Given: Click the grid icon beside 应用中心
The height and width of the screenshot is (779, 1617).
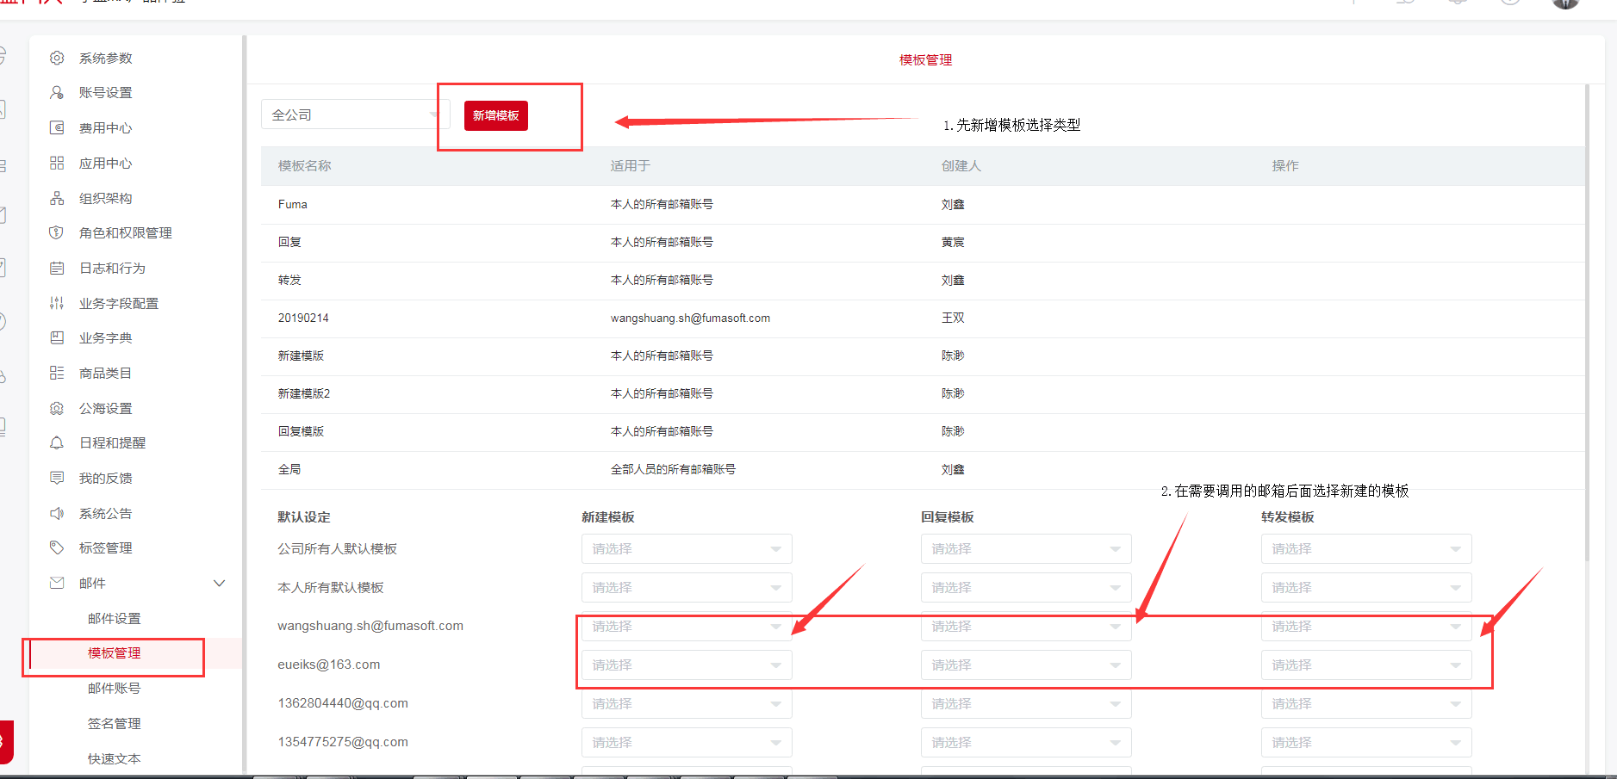Looking at the screenshot, I should click(x=57, y=163).
